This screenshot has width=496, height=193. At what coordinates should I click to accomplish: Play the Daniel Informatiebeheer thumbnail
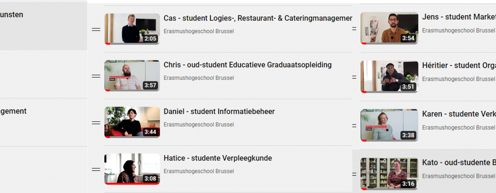(132, 122)
